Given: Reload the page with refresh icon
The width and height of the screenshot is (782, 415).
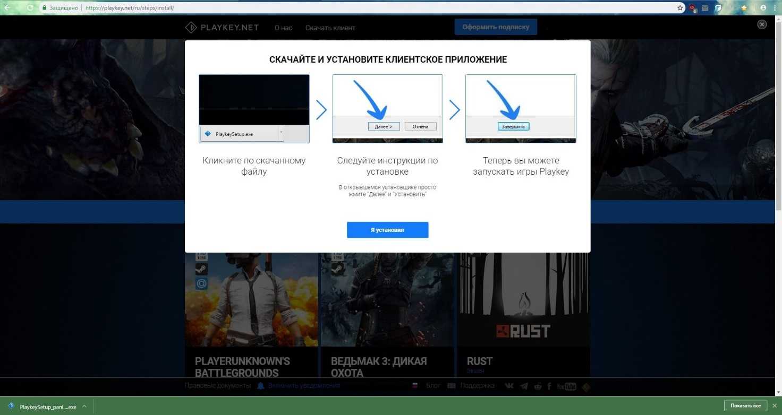Looking at the screenshot, I should click(30, 8).
